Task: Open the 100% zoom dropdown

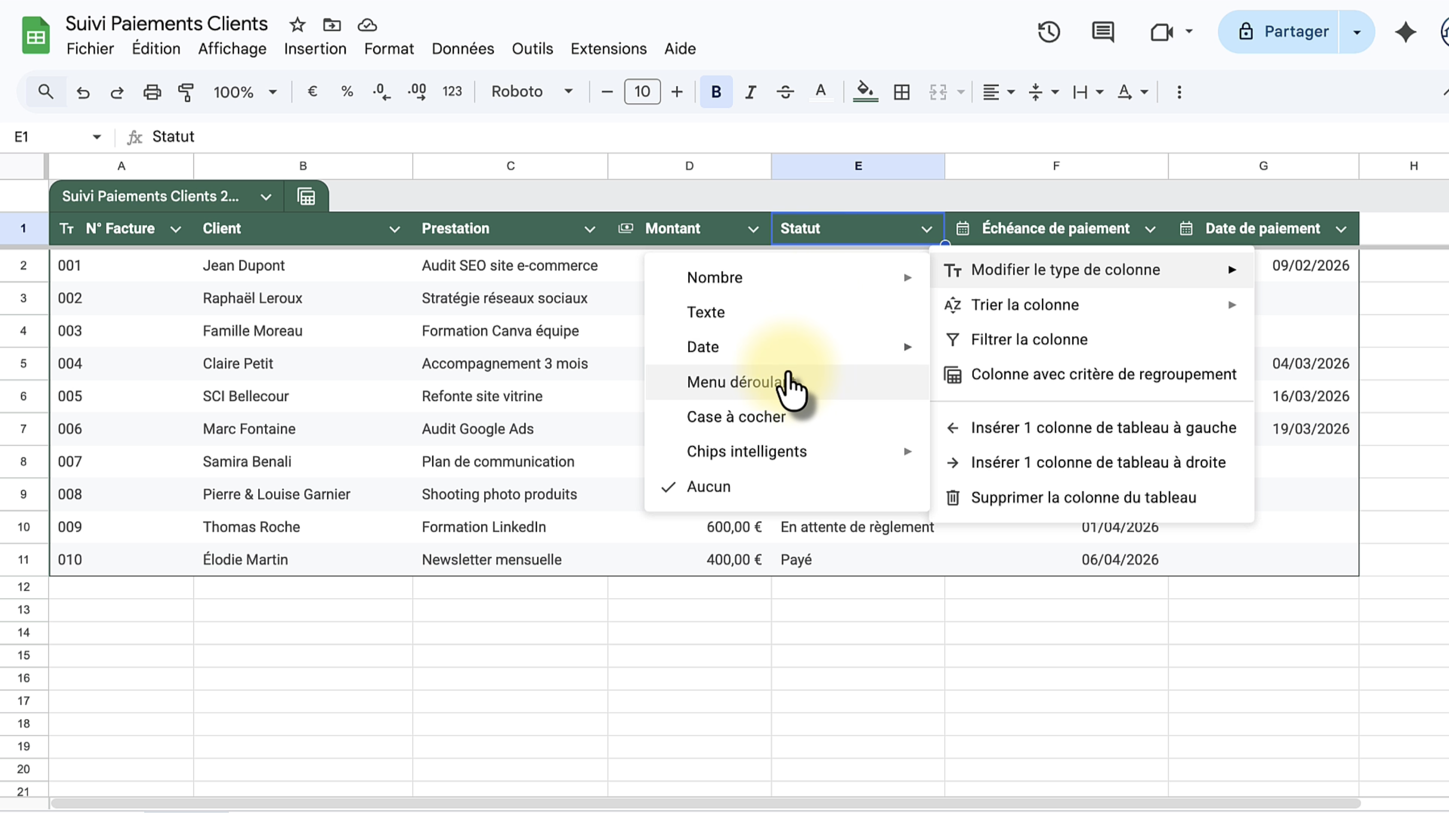Action: (x=245, y=92)
